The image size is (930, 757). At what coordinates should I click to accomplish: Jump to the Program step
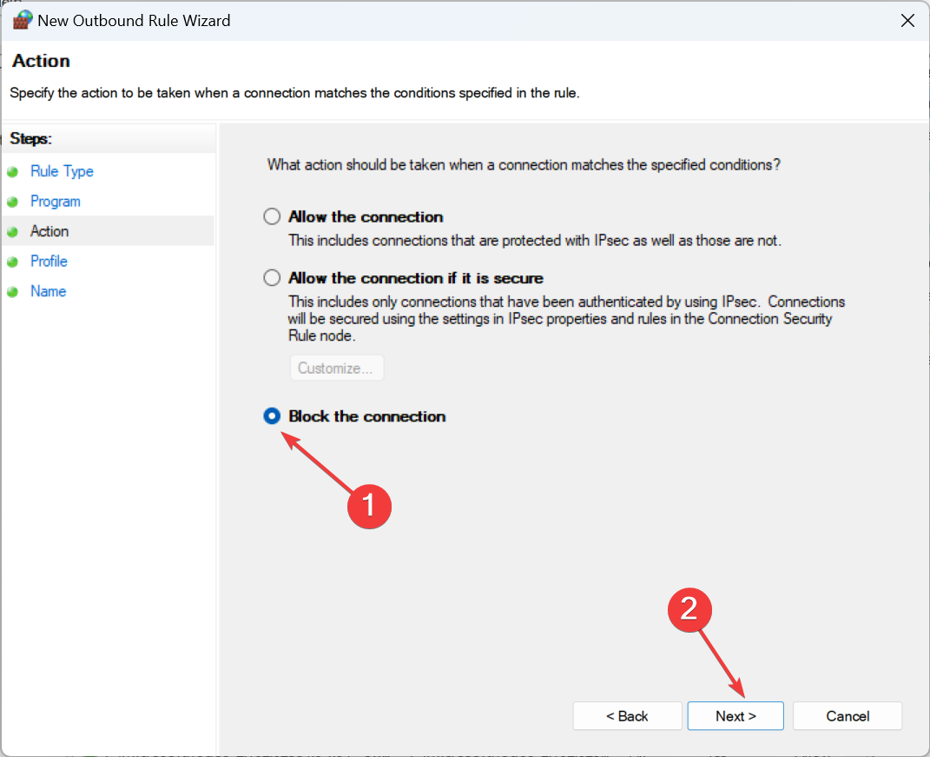tap(55, 201)
